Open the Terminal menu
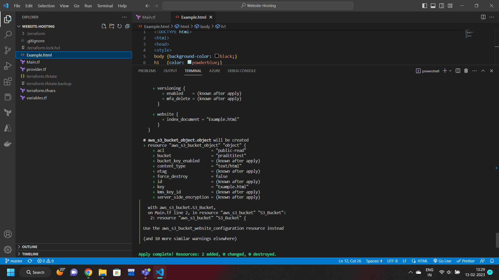 coord(105,6)
